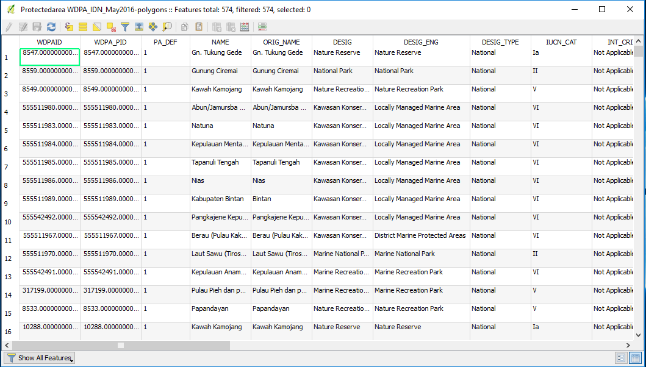
Task: Click the multi edit mode icon
Action: [x=23, y=27]
